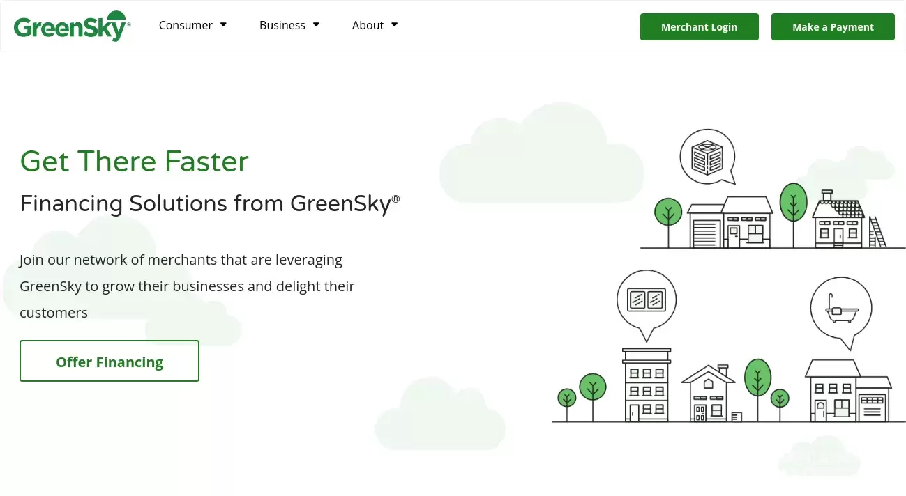Click the ladder leaning against the house

tap(877, 232)
